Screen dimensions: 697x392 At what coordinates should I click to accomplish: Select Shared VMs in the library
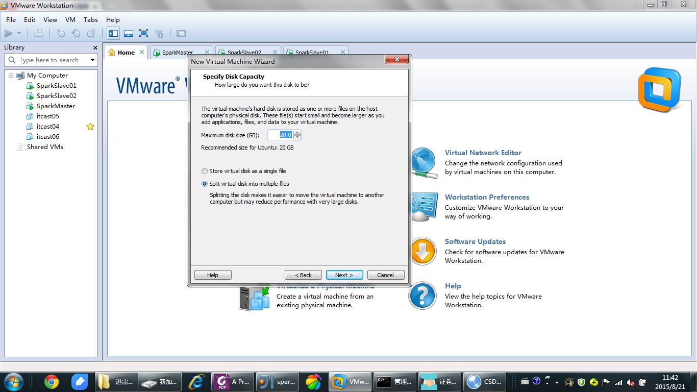coord(45,147)
